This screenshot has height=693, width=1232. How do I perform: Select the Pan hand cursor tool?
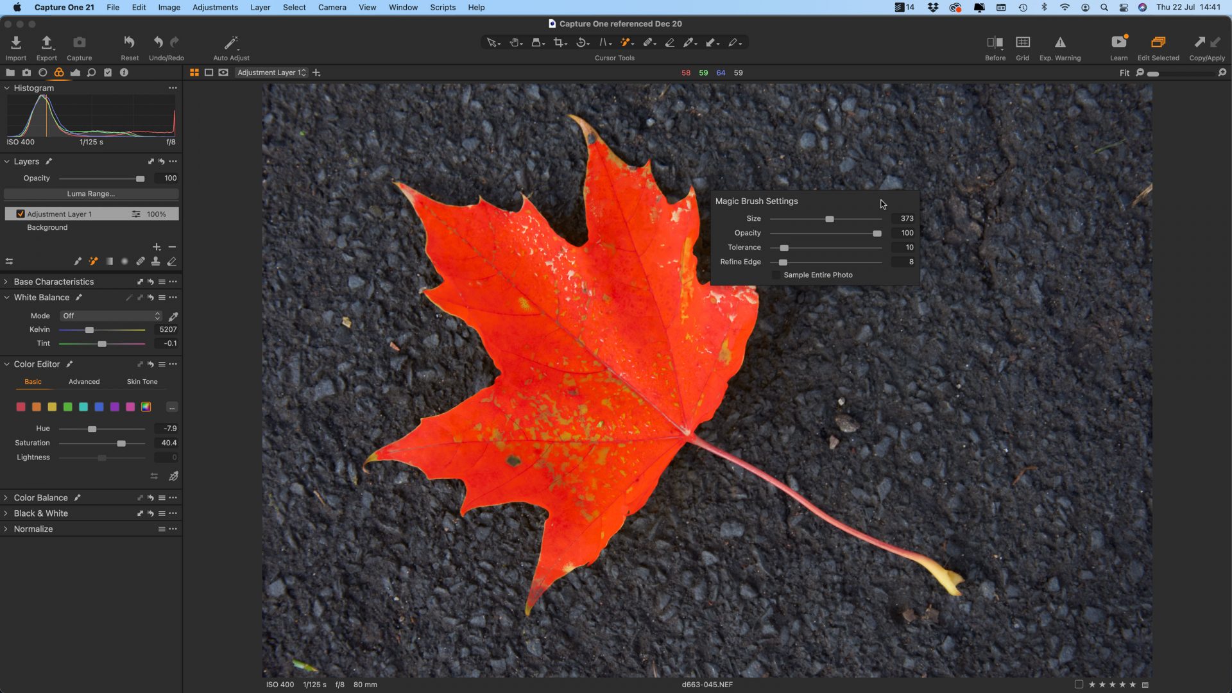click(x=515, y=42)
